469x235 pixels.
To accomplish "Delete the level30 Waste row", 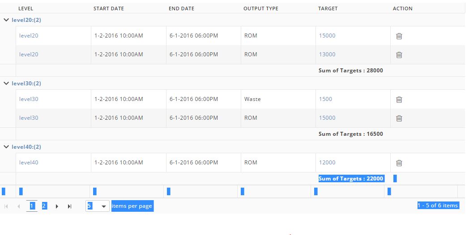I will click(399, 100).
